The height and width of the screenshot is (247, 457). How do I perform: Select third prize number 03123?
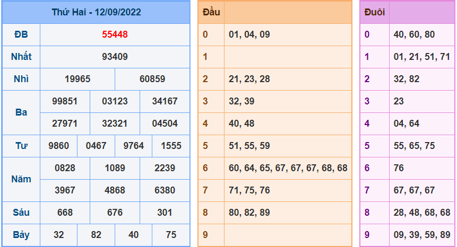tap(115, 101)
